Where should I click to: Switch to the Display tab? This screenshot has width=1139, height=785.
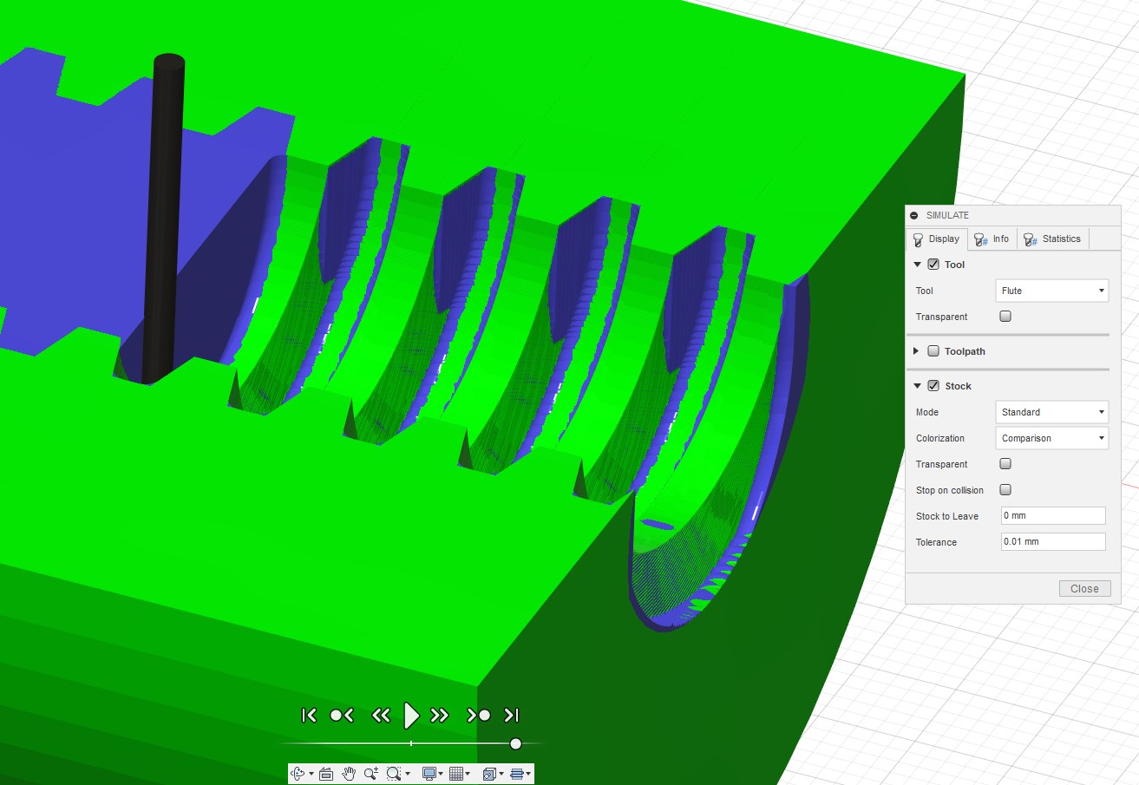point(937,239)
